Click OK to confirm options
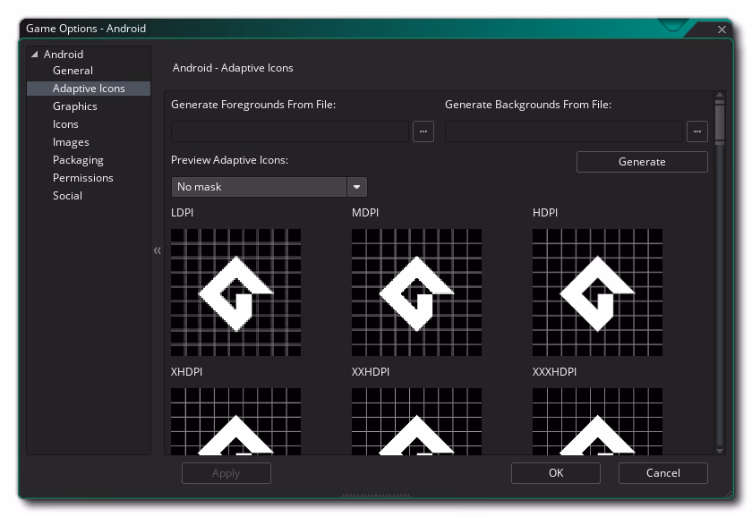Viewport: 752px width, 517px height. click(x=556, y=473)
